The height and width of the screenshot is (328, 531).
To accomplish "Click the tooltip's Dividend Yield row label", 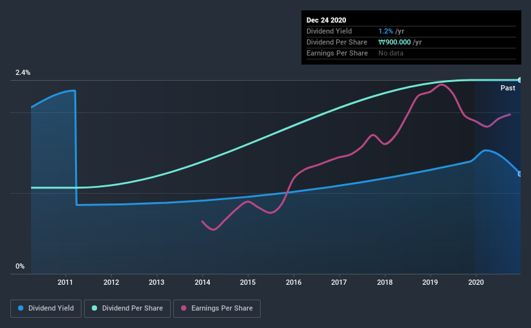I will point(329,31).
